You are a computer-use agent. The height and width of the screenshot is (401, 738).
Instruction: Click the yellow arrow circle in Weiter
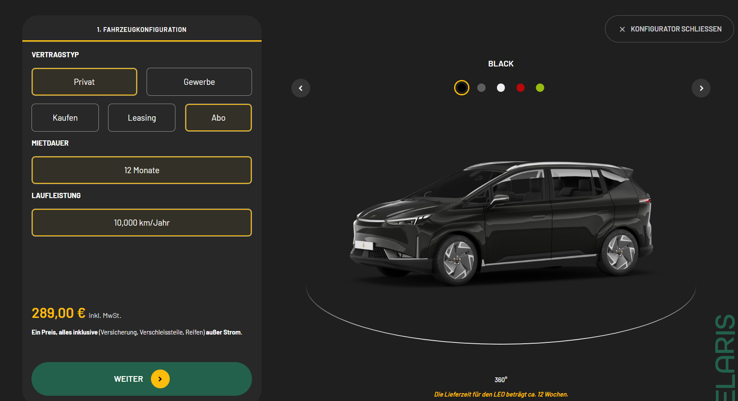(x=160, y=379)
